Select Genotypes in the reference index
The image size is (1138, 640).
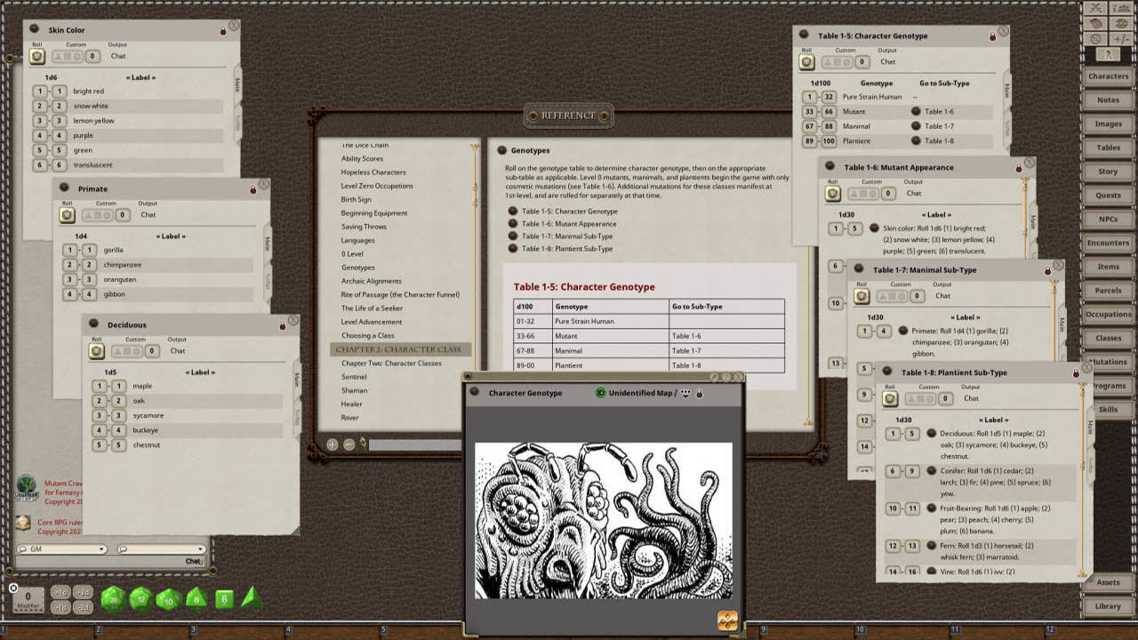click(x=358, y=268)
